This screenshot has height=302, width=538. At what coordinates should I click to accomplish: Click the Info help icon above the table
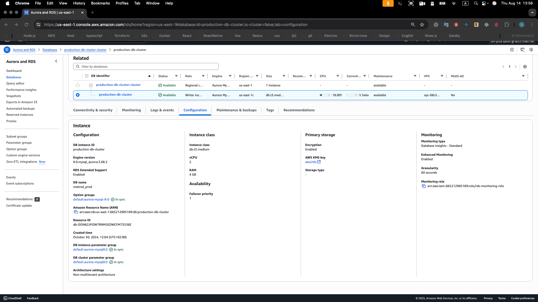tap(512, 49)
